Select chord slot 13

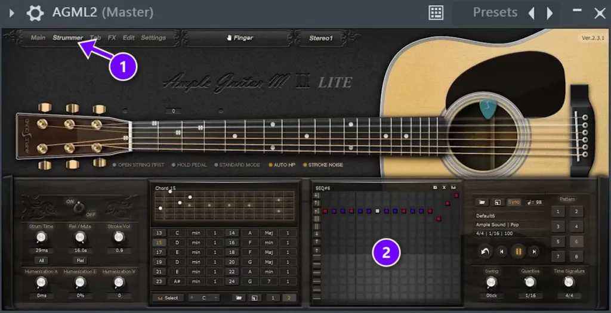(159, 233)
